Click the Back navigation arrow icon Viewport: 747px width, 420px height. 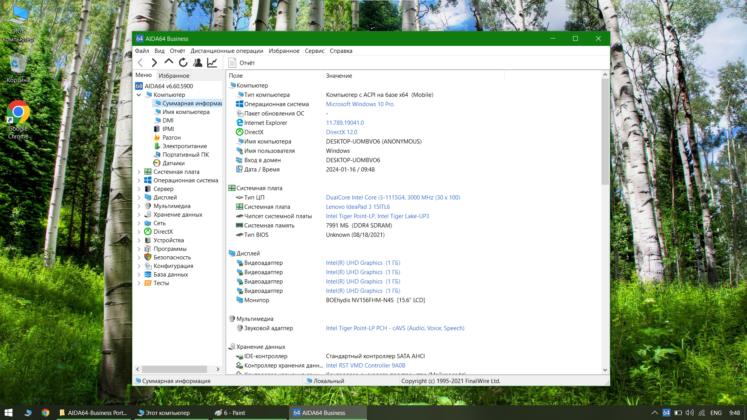point(140,63)
